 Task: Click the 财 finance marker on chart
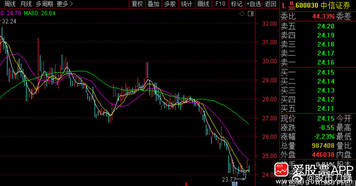coord(235,184)
